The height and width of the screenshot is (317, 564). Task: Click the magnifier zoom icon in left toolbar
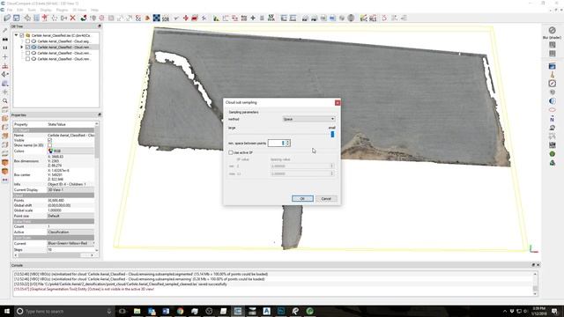[5, 101]
